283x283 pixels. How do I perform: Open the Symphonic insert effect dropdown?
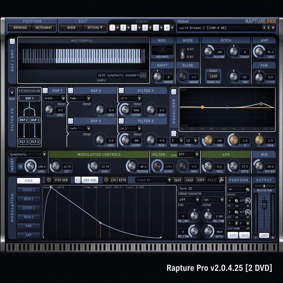(x=44, y=154)
